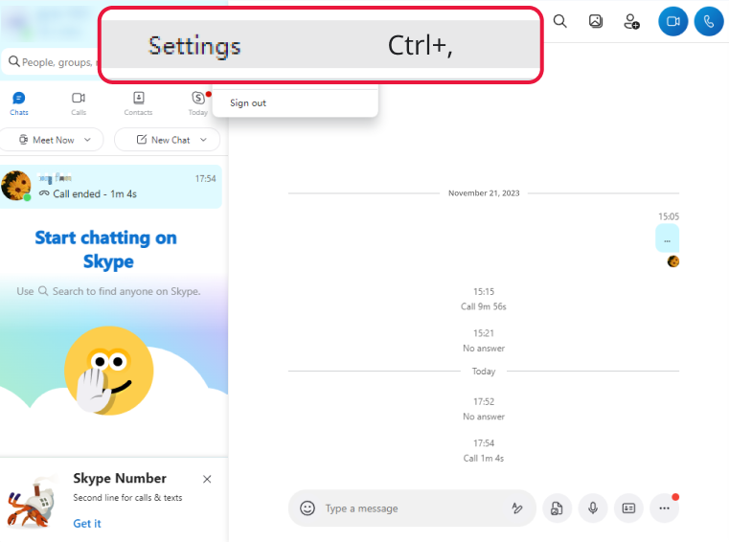Dismiss the Skype Number banner
This screenshot has width=729, height=542.
click(207, 479)
